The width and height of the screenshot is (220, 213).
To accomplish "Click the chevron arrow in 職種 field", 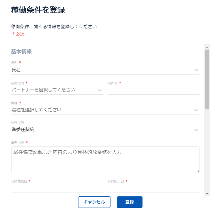I will click(x=196, y=110).
